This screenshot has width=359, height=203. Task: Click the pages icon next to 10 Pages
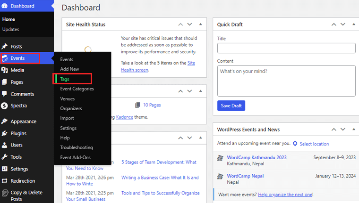(137, 105)
